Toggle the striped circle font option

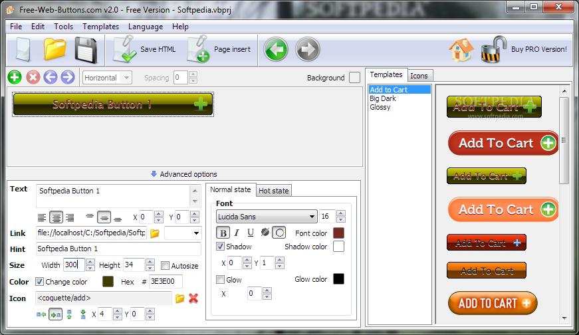pos(265,233)
